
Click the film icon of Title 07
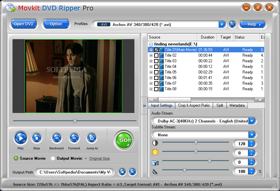(161, 83)
